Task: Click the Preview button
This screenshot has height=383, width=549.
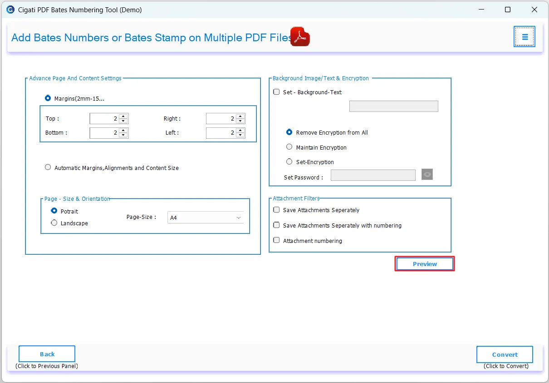Action: click(424, 263)
